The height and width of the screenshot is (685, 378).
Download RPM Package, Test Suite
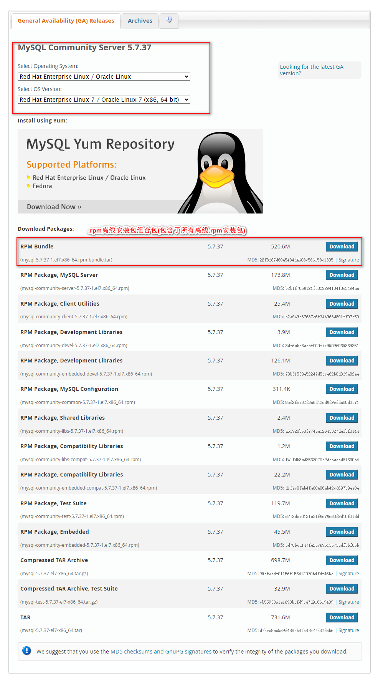click(342, 503)
